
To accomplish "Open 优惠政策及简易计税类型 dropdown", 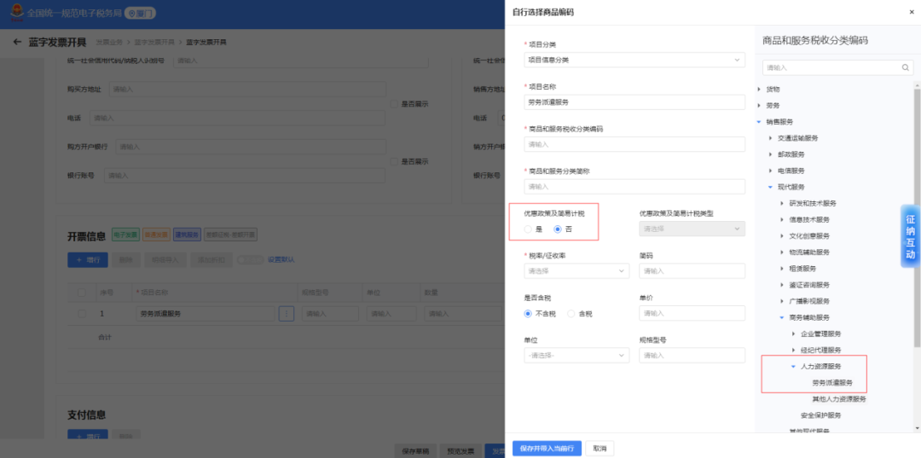I will 692,229.
